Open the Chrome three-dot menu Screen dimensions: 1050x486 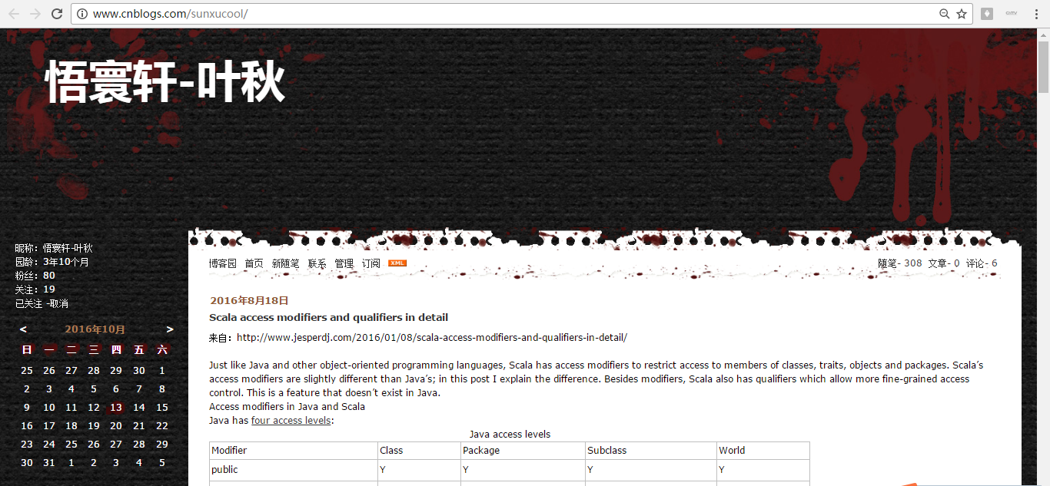(1036, 14)
